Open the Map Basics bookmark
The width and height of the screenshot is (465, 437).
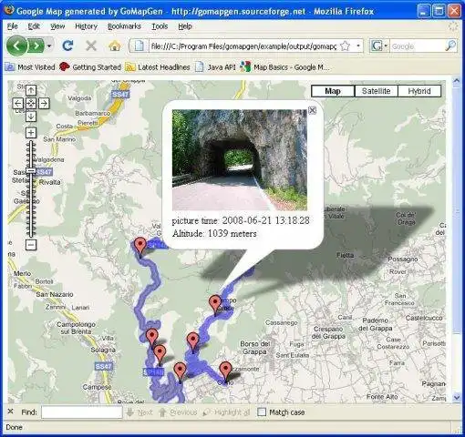pos(284,67)
